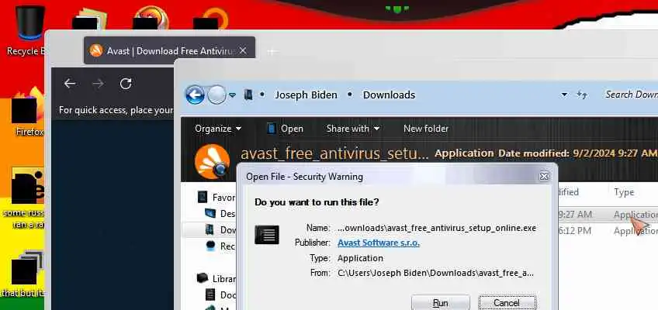The image size is (658, 310).
Task: Open the Avast Software s.r.o. publisher link
Action: [x=379, y=243]
